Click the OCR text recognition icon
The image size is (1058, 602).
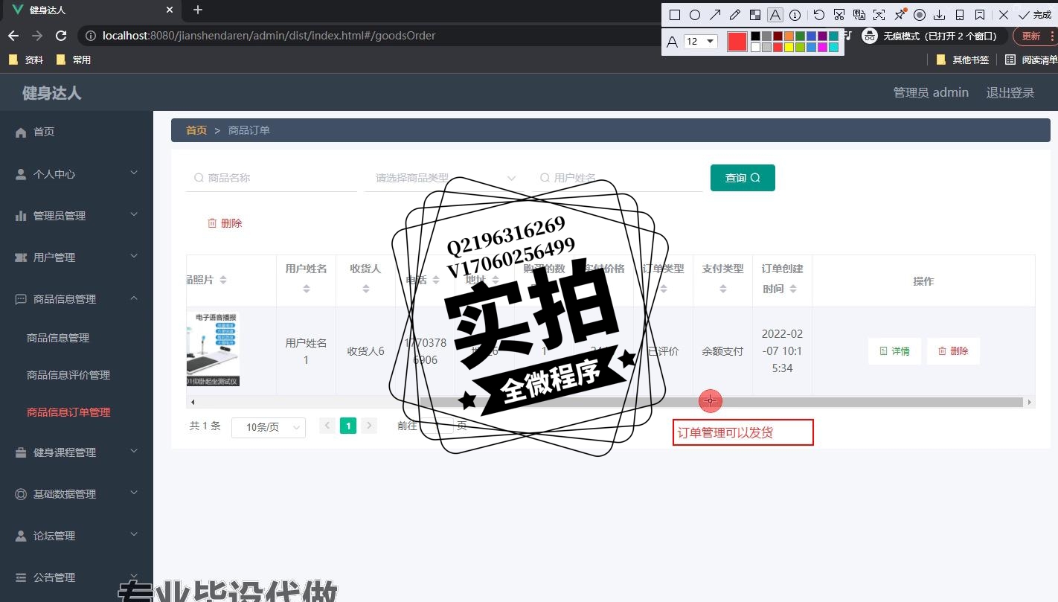(879, 15)
